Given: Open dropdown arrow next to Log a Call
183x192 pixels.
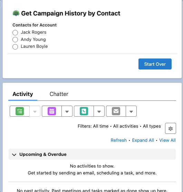Looking at the screenshot, I should 99,111.
